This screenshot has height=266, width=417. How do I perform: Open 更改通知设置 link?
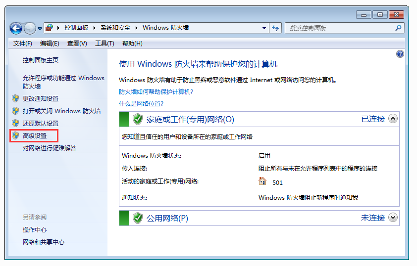41,98
